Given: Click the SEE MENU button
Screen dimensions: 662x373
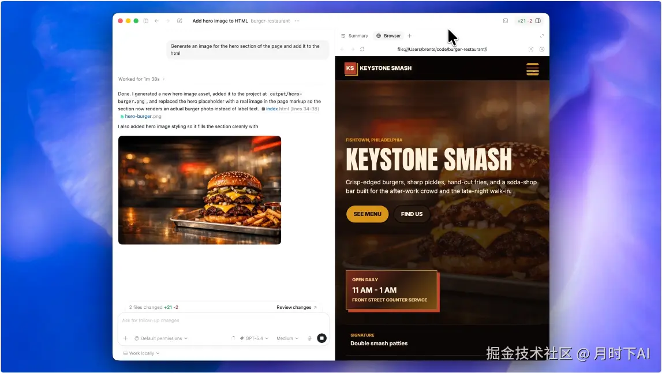Looking at the screenshot, I should click(x=367, y=214).
